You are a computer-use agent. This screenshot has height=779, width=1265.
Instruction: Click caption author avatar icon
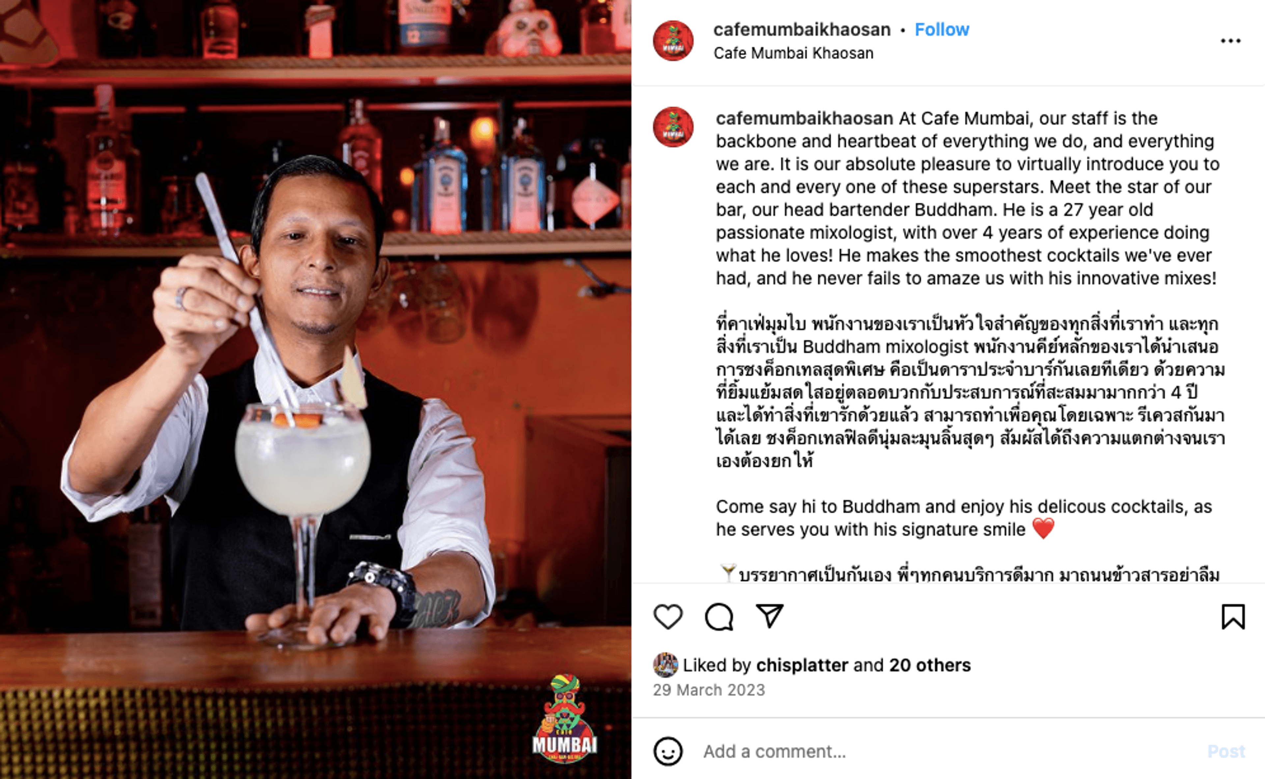673,127
